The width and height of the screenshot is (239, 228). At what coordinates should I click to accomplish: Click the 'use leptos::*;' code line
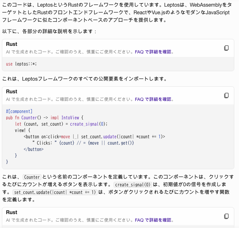[x=21, y=64]
